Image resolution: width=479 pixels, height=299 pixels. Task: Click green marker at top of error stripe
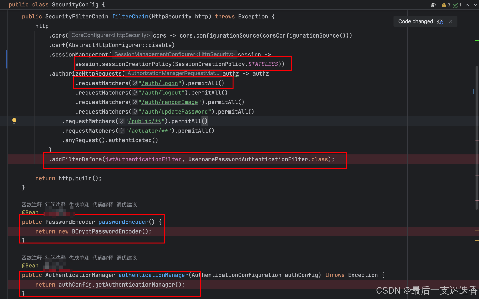(477, 41)
